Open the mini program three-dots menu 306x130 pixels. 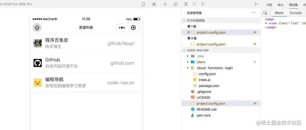(122, 28)
